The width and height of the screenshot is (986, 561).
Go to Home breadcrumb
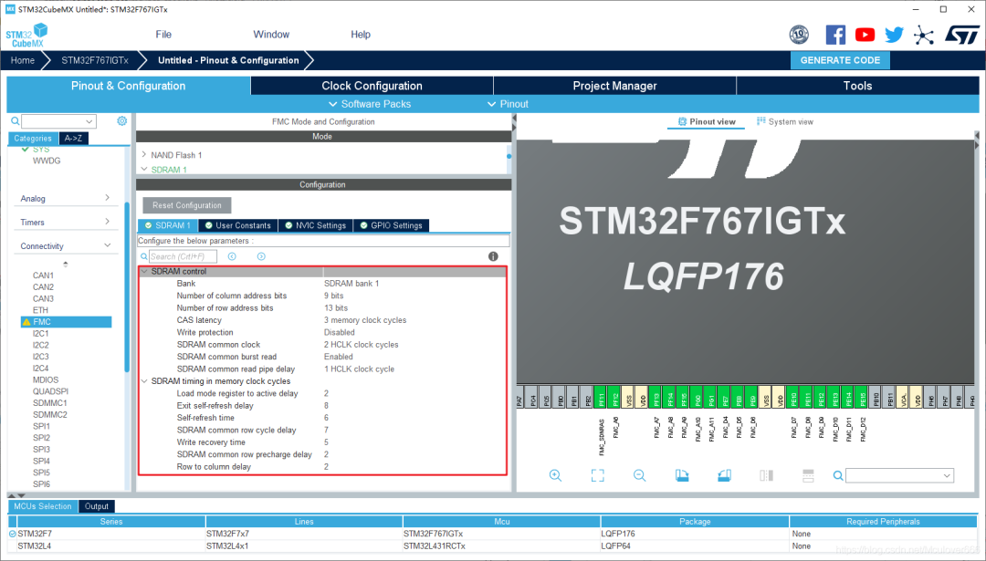coord(23,60)
